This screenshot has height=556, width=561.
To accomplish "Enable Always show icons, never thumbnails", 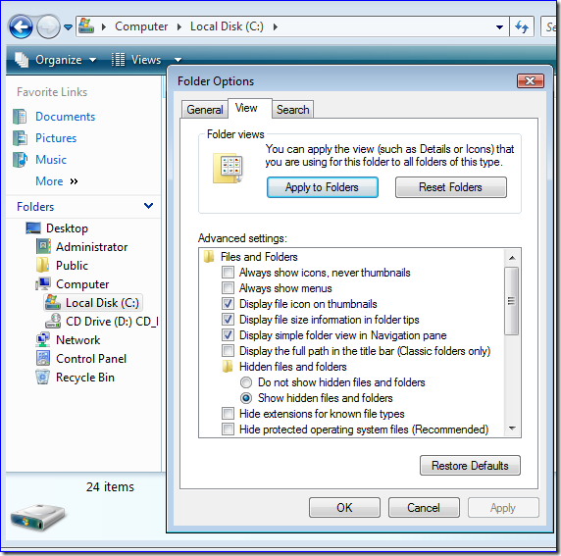I will [x=228, y=273].
